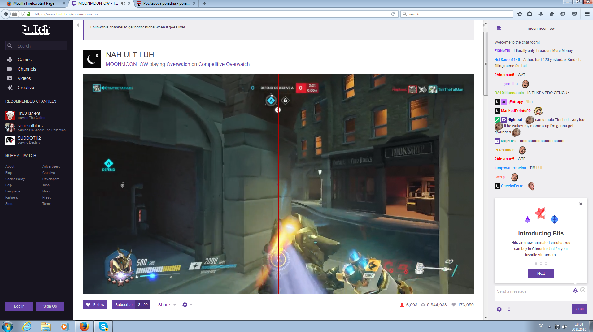This screenshot has width=593, height=332.
Task: Close the Introducing Bits popup
Action: pyautogui.click(x=581, y=204)
